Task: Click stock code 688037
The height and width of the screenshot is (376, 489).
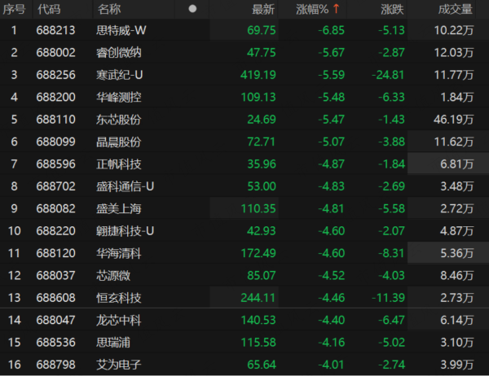Action: click(55, 275)
